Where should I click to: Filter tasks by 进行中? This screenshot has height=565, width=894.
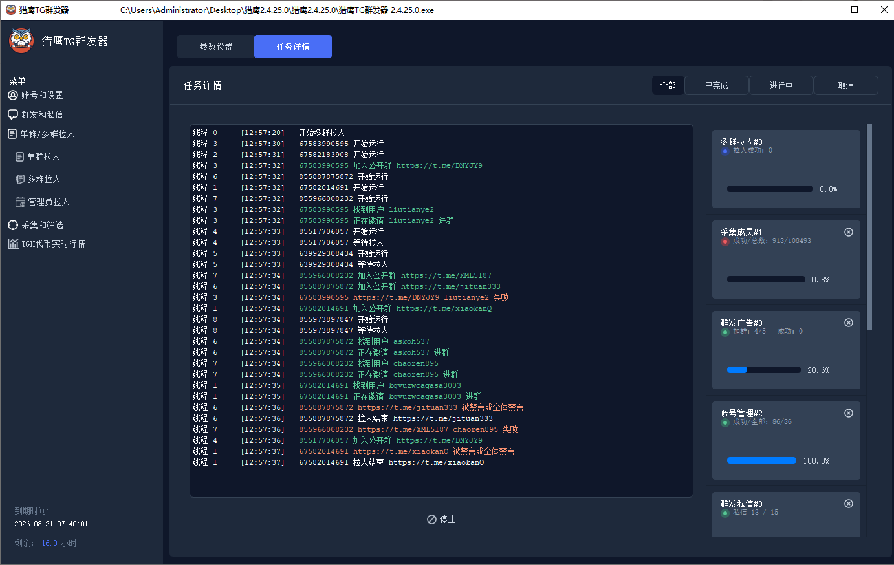(x=781, y=85)
